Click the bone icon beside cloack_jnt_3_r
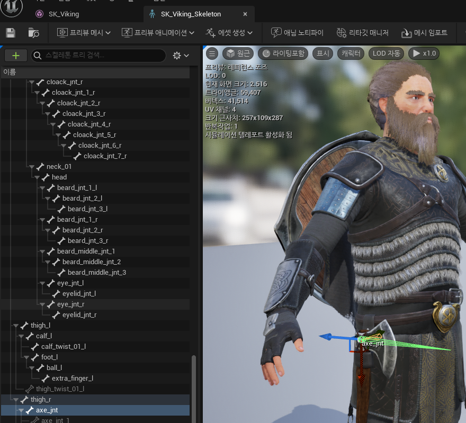Viewport: 466px width, 423px height. tap(56, 114)
